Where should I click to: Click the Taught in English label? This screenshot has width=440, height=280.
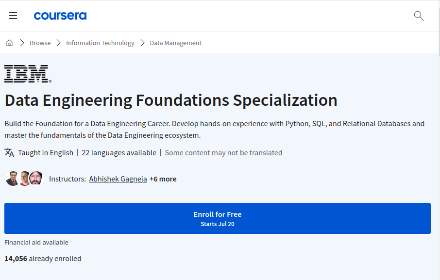(x=47, y=152)
